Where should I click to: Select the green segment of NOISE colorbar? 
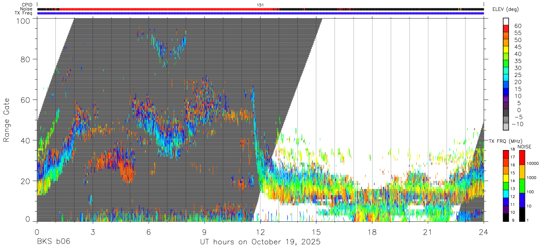(521, 186)
